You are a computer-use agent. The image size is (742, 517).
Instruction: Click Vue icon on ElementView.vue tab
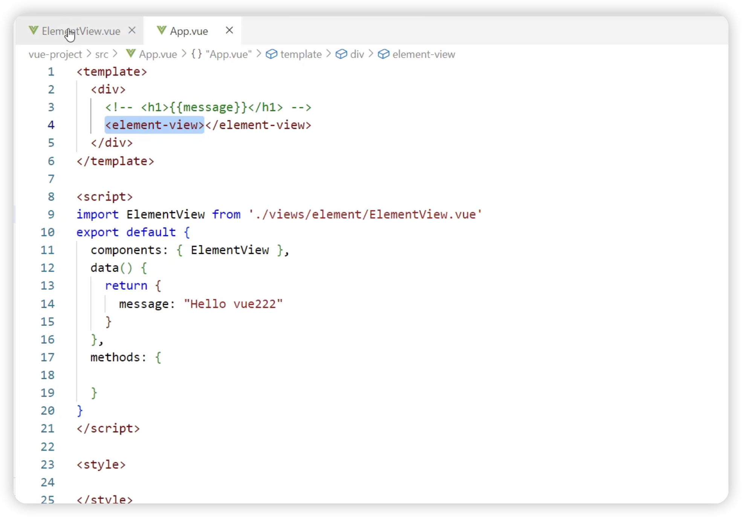pos(34,30)
